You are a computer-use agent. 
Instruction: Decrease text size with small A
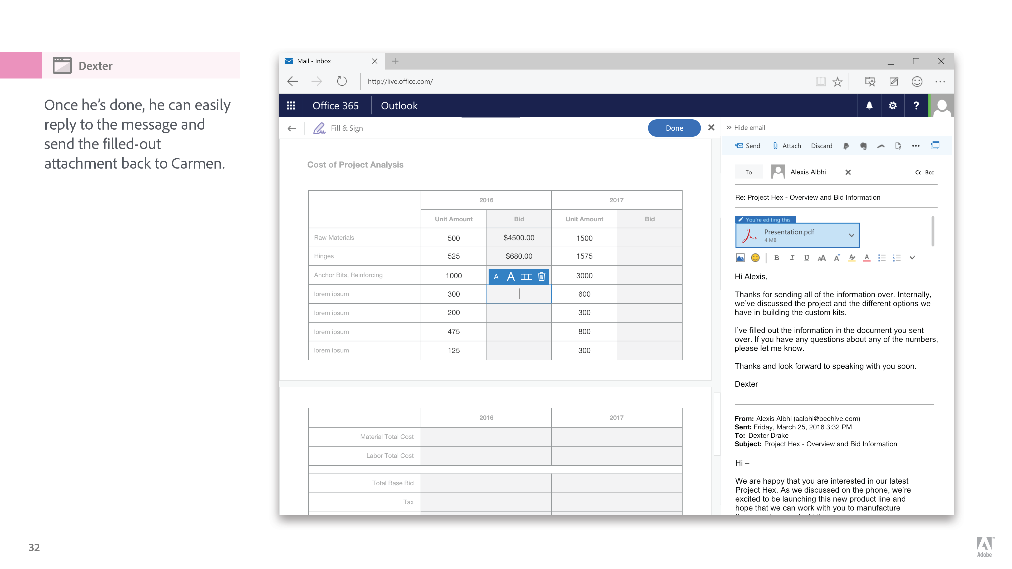pyautogui.click(x=496, y=277)
